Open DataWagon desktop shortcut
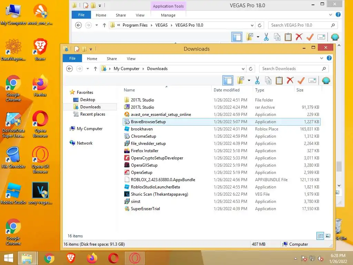 (13, 50)
